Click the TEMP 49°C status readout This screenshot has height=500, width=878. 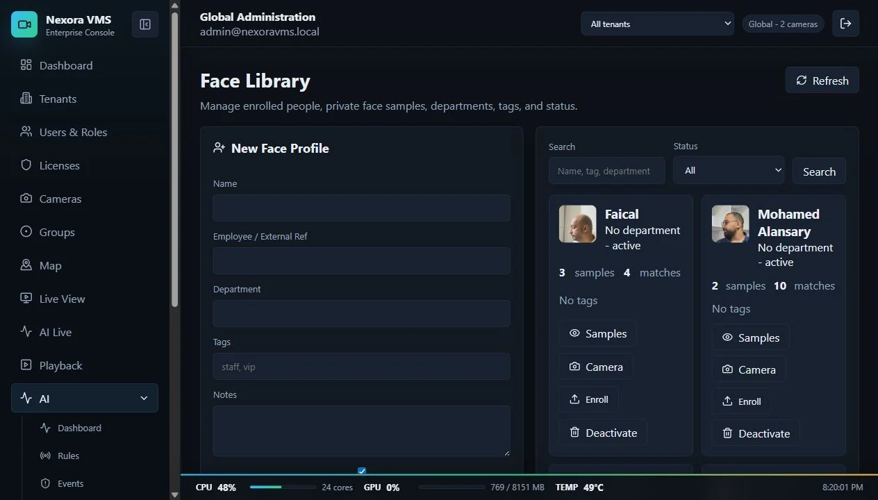[579, 487]
